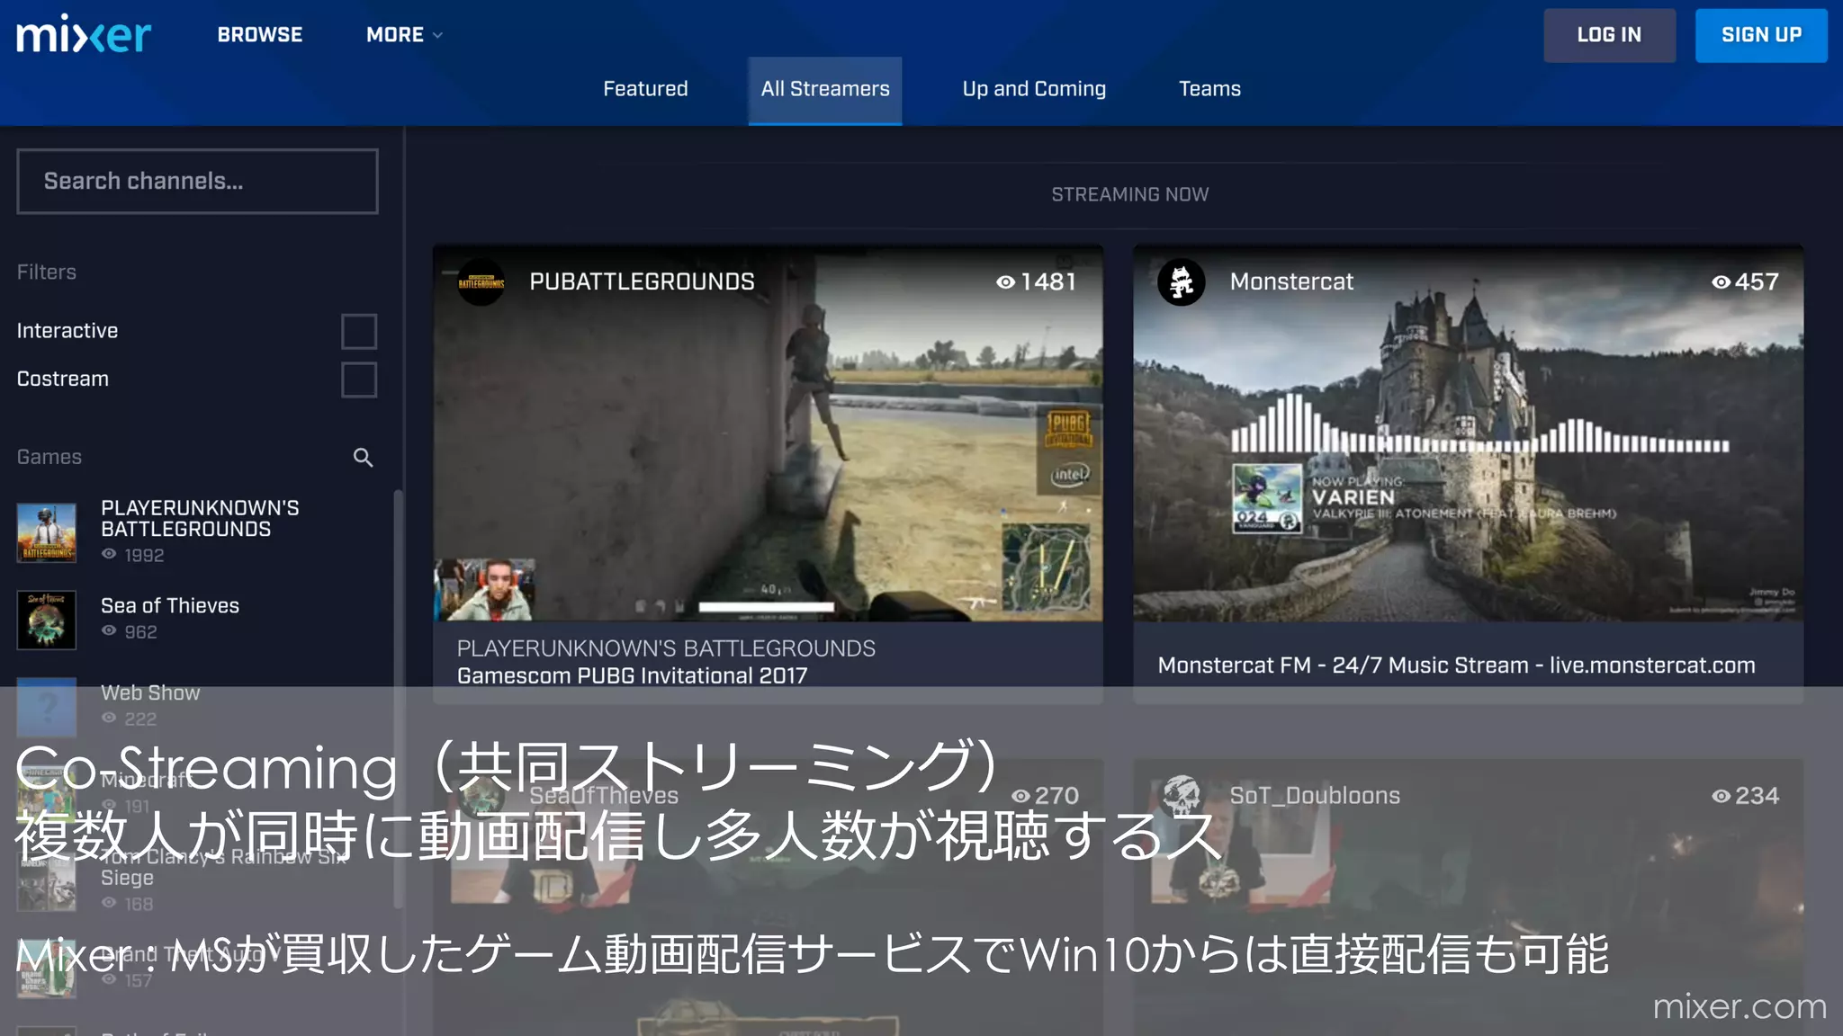Select Sea of Thieves game thumbnail
The width and height of the screenshot is (1843, 1036).
[x=47, y=620]
